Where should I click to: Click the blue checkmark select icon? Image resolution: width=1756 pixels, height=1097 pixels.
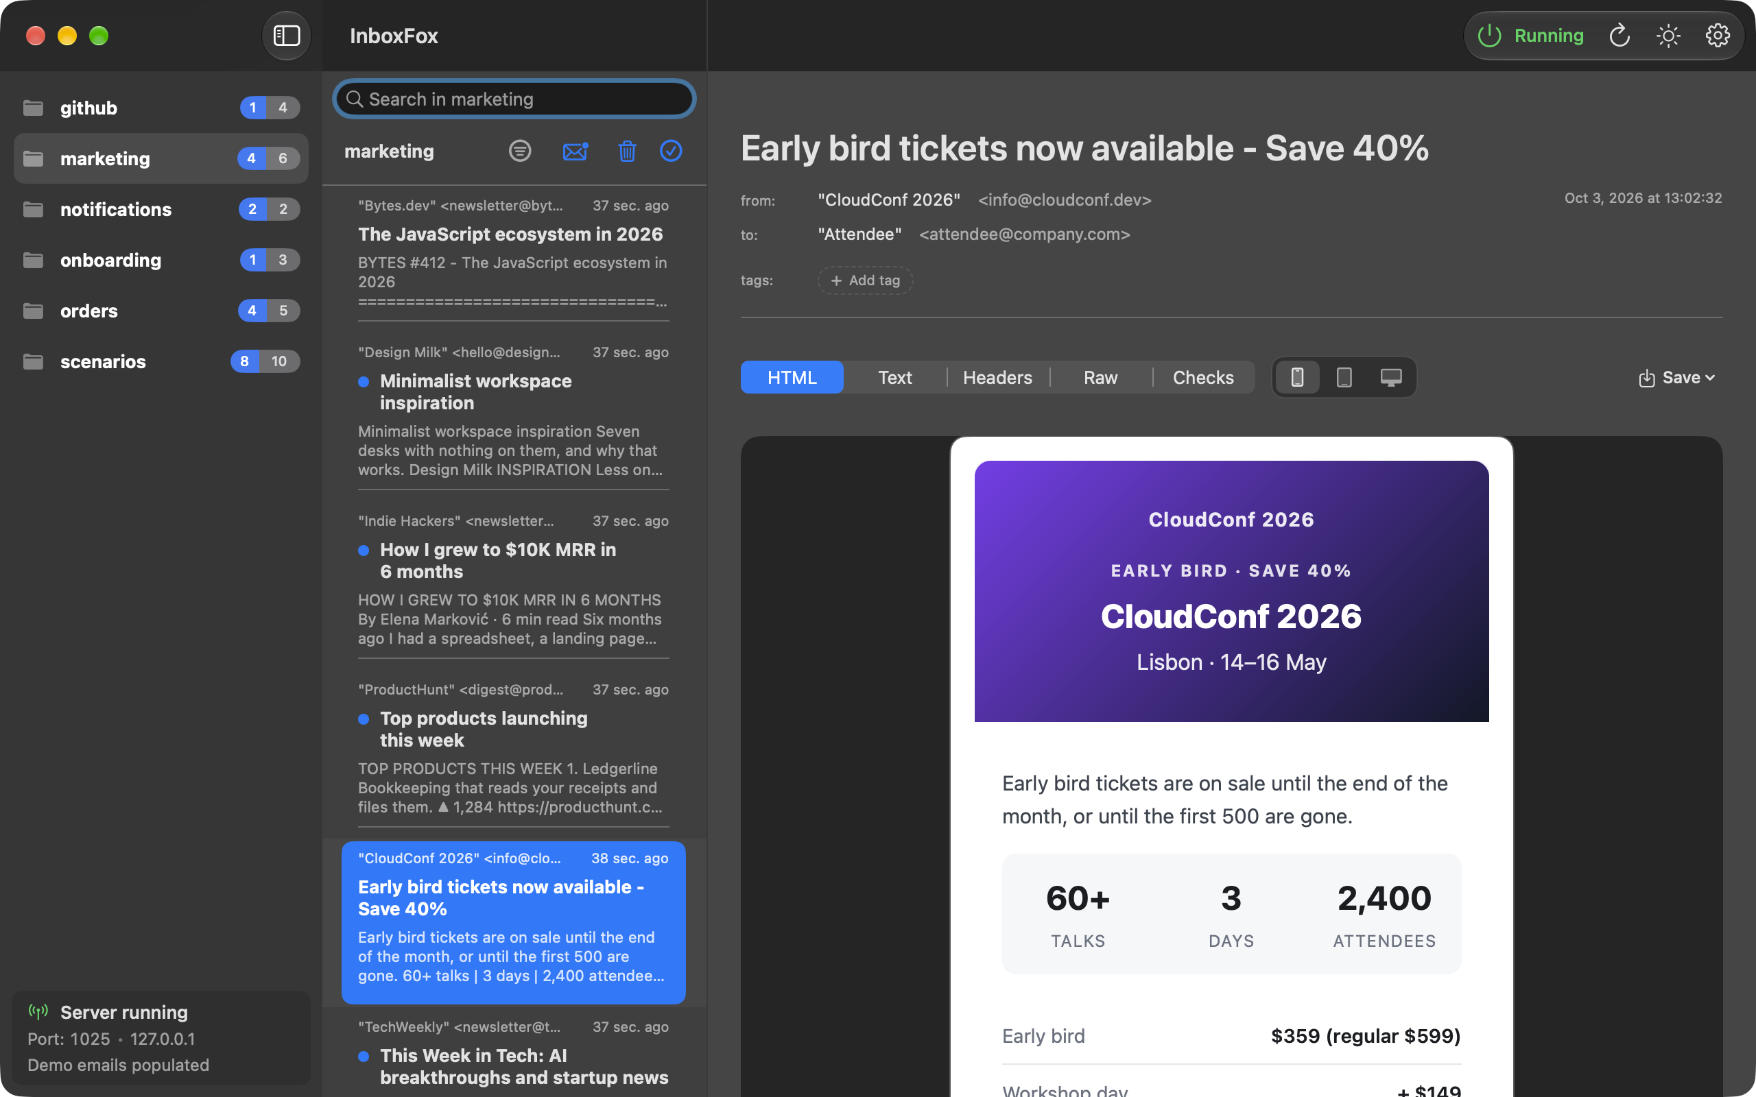pos(670,151)
